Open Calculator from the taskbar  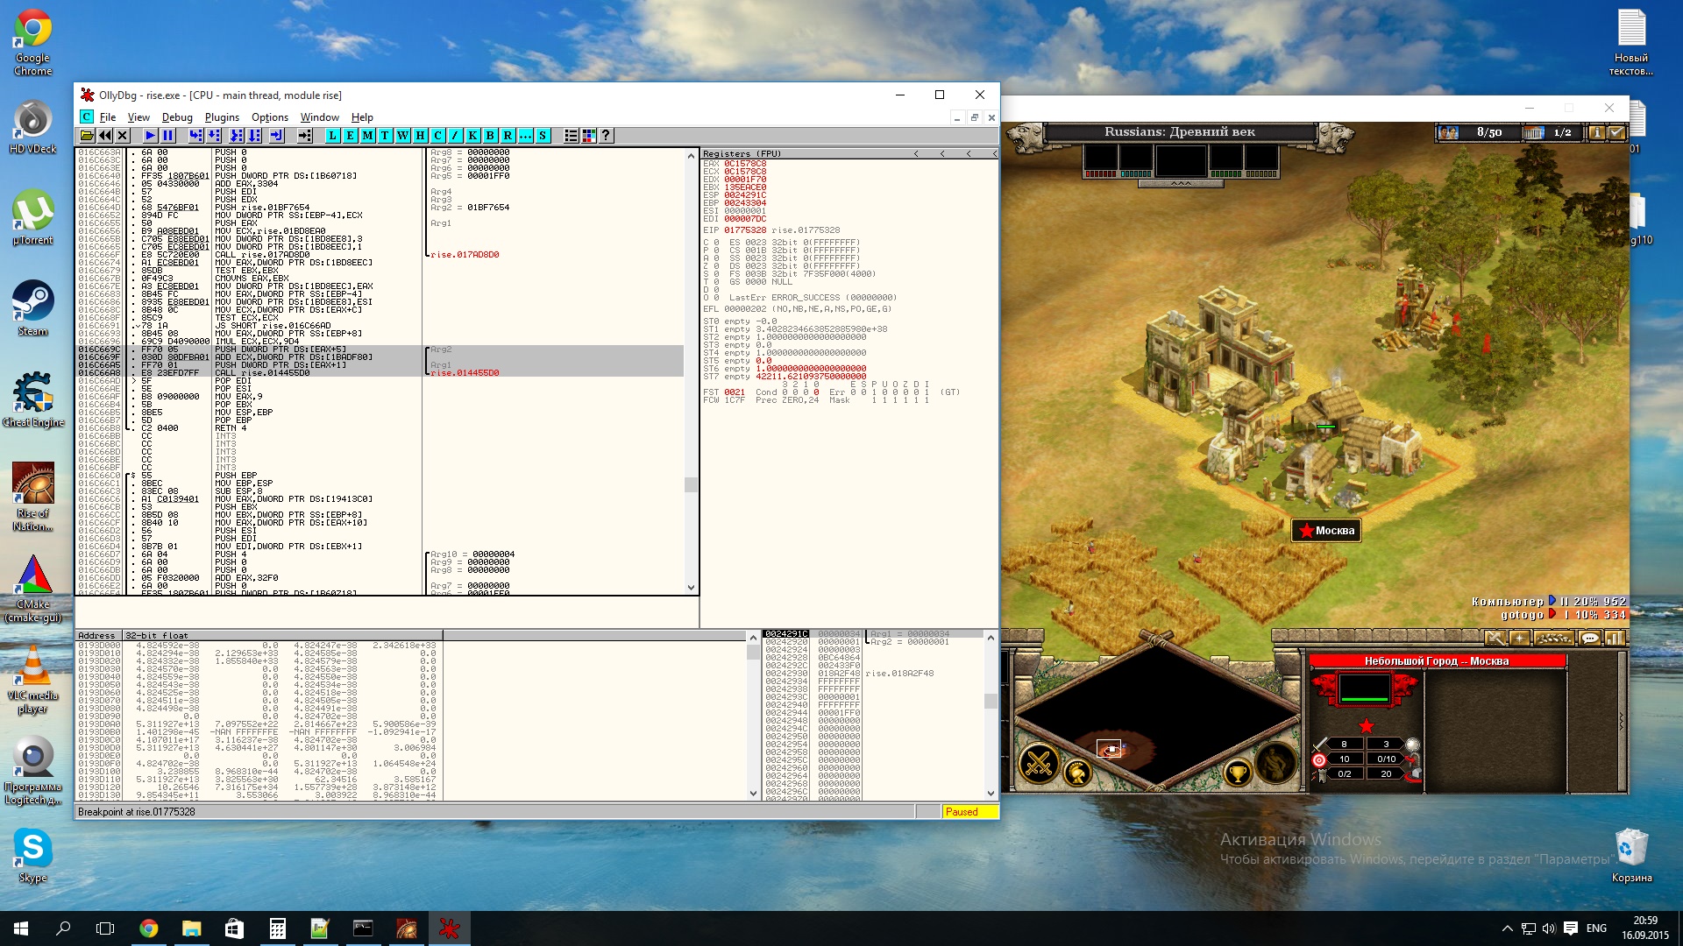click(277, 928)
